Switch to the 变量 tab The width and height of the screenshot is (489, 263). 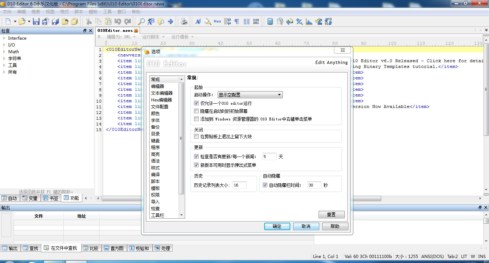click(30, 198)
